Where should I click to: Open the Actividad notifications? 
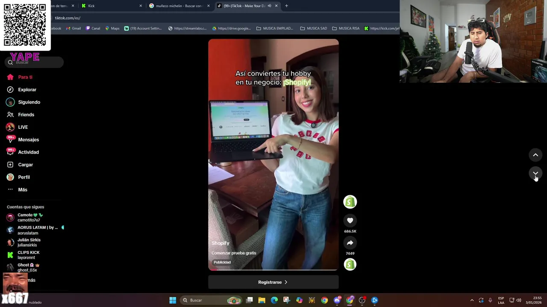[x=23, y=152]
